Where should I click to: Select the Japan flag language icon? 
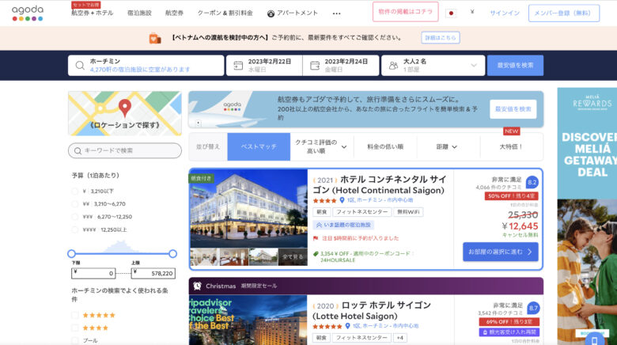451,13
